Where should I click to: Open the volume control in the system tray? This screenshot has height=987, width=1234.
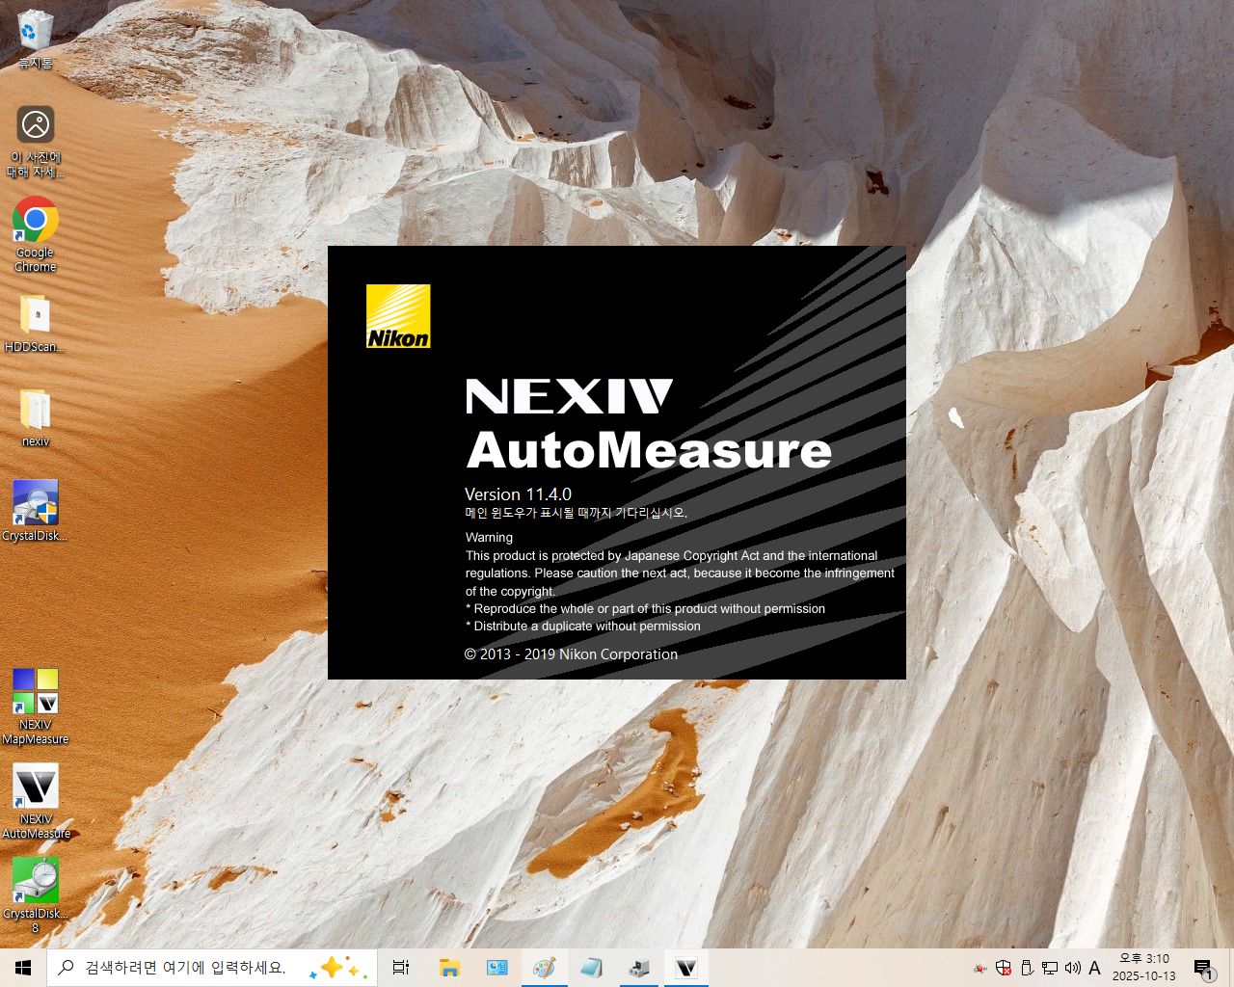[x=1072, y=968]
